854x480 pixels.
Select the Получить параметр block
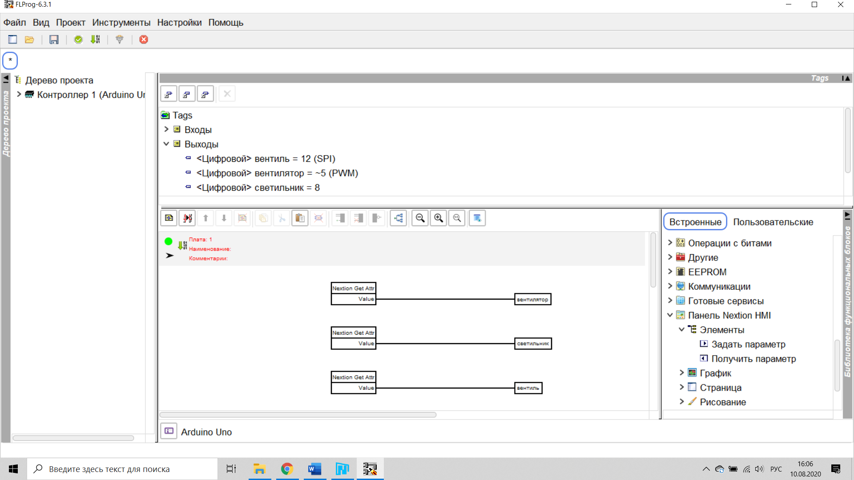(x=753, y=359)
